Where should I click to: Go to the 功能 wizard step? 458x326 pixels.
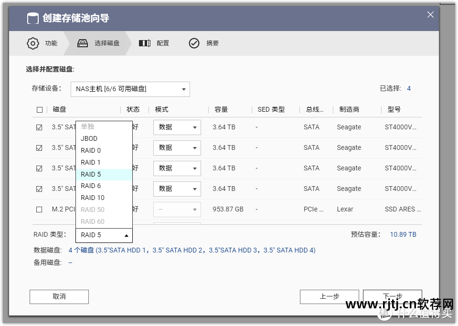pyautogui.click(x=43, y=43)
